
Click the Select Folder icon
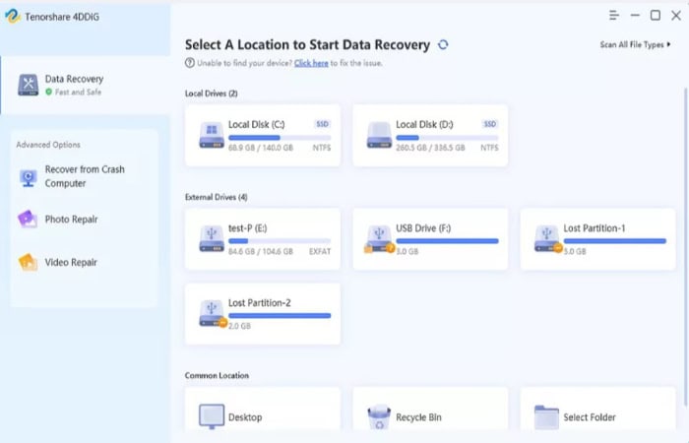[x=546, y=416]
